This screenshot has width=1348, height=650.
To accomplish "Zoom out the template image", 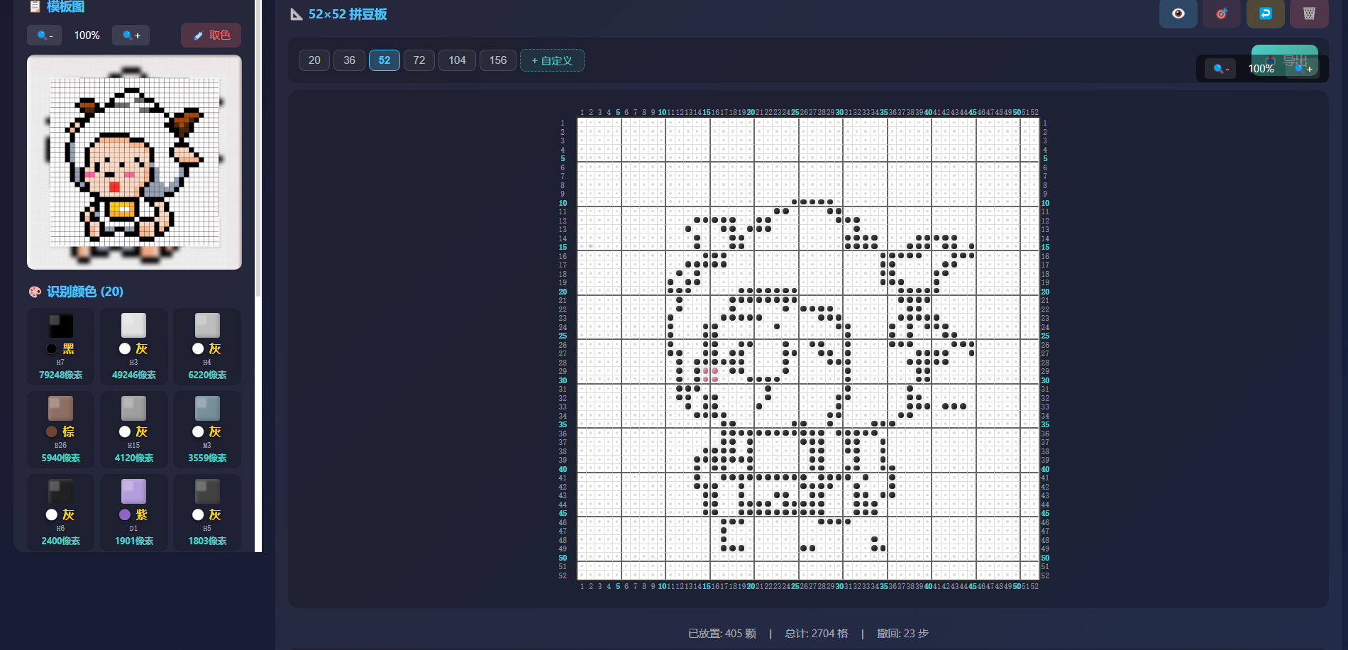I will [44, 35].
